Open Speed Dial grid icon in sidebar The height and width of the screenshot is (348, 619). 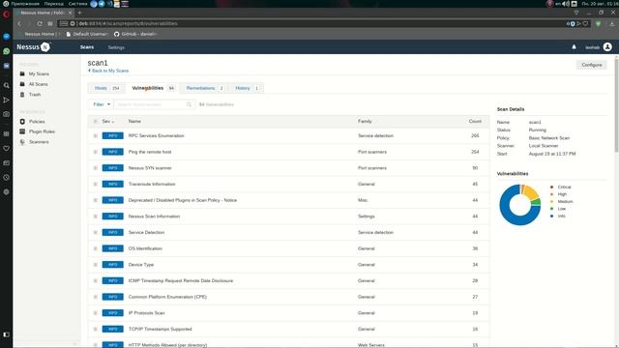tap(7, 133)
